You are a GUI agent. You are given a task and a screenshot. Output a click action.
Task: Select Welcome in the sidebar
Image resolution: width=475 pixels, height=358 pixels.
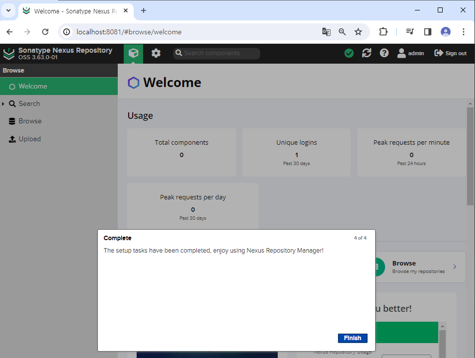pyautogui.click(x=59, y=87)
